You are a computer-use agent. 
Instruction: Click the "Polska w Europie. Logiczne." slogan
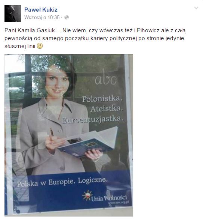(x=62, y=182)
